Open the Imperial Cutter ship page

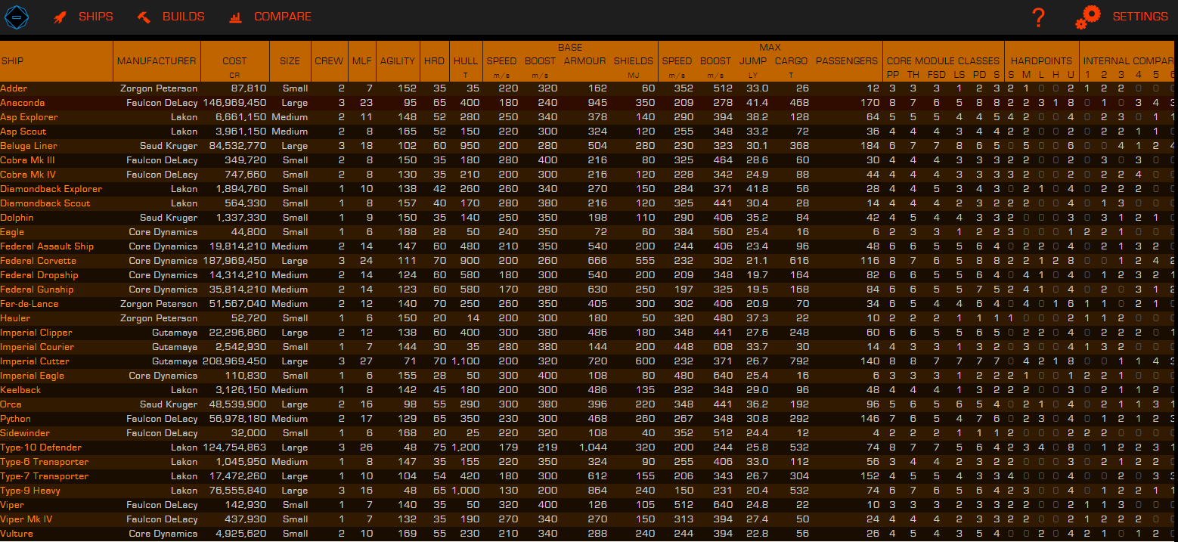click(35, 361)
